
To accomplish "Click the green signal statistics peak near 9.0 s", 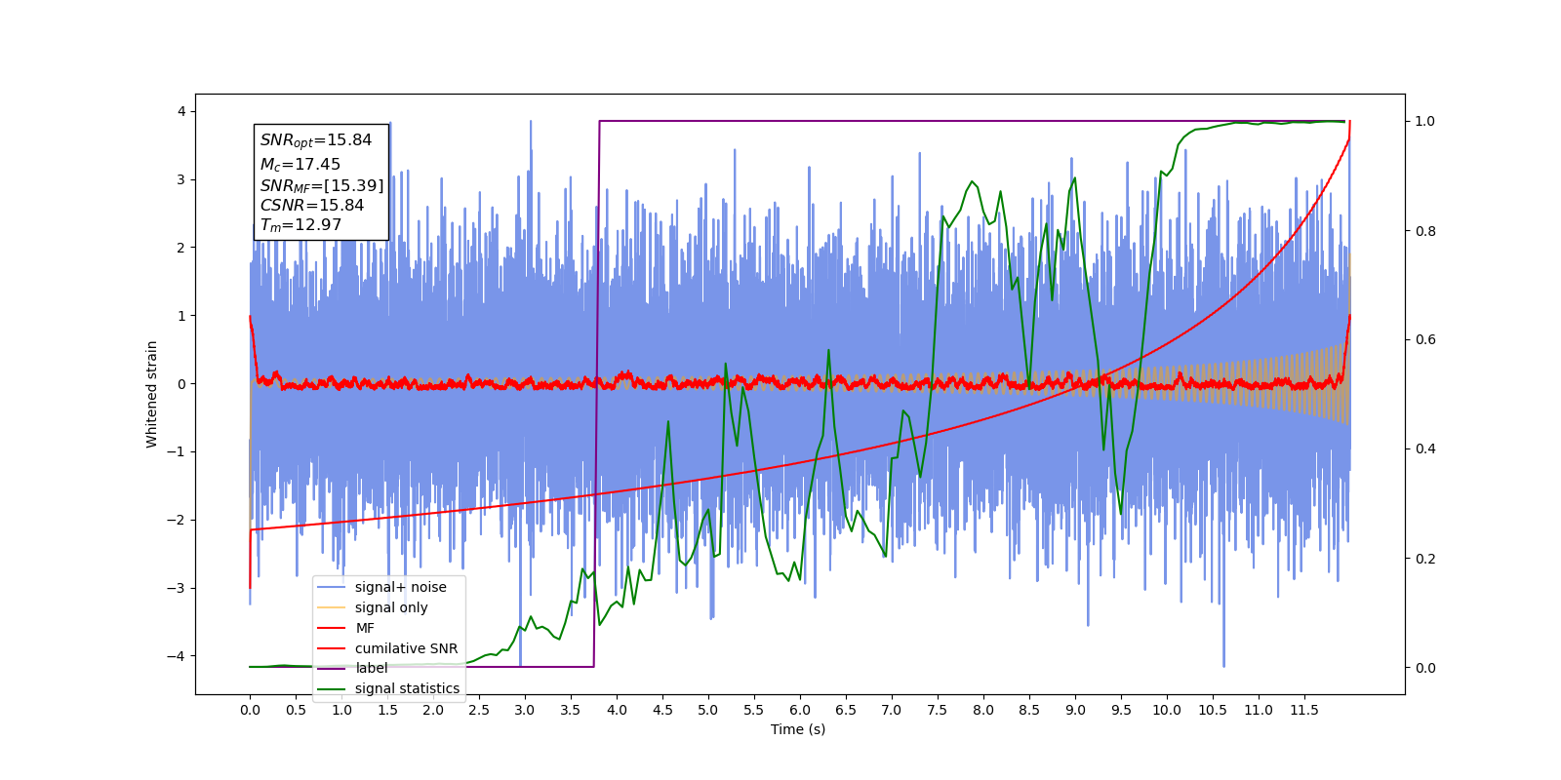I will [x=1074, y=178].
